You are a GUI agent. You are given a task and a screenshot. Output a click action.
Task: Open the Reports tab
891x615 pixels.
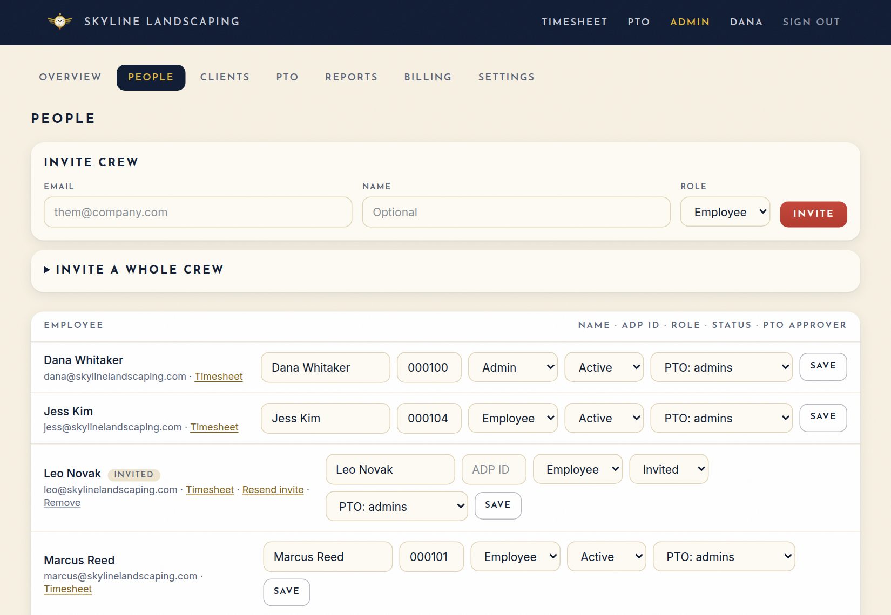click(352, 77)
